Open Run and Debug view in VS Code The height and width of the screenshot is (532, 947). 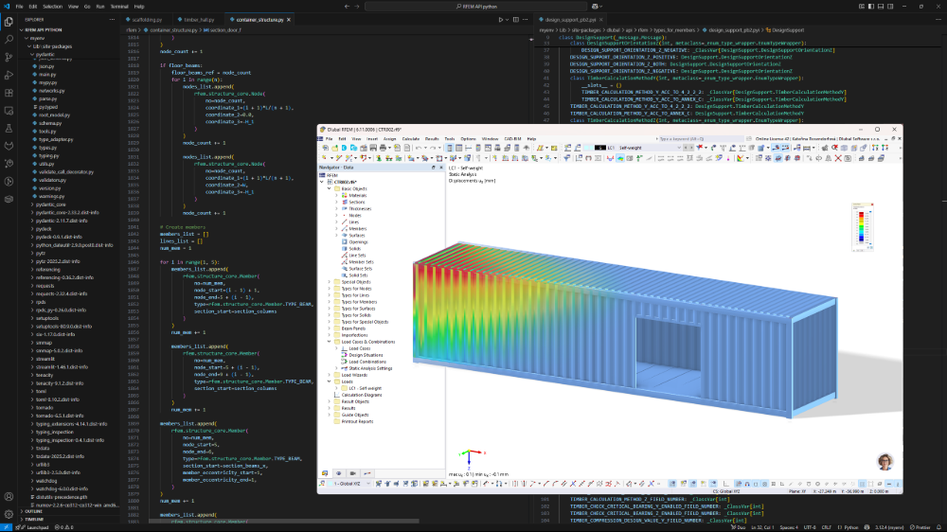click(x=9, y=75)
